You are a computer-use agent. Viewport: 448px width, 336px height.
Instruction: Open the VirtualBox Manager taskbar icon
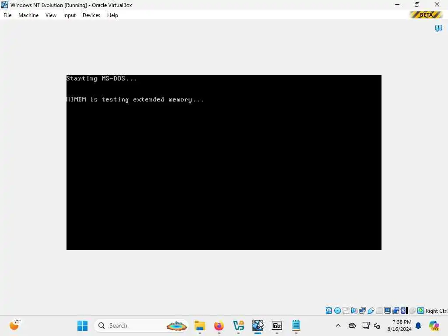pos(238,325)
